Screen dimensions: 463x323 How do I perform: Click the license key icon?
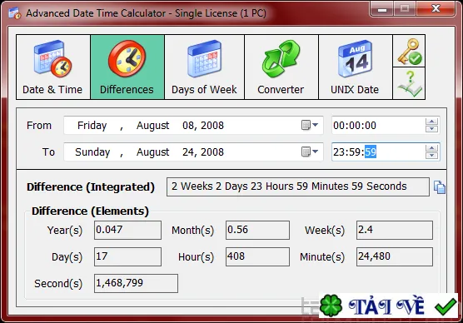(409, 51)
